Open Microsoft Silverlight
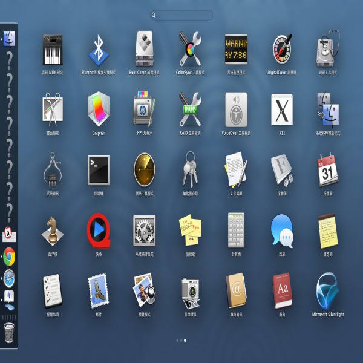Image resolution: width=363 pixels, height=363 pixels. click(x=328, y=291)
